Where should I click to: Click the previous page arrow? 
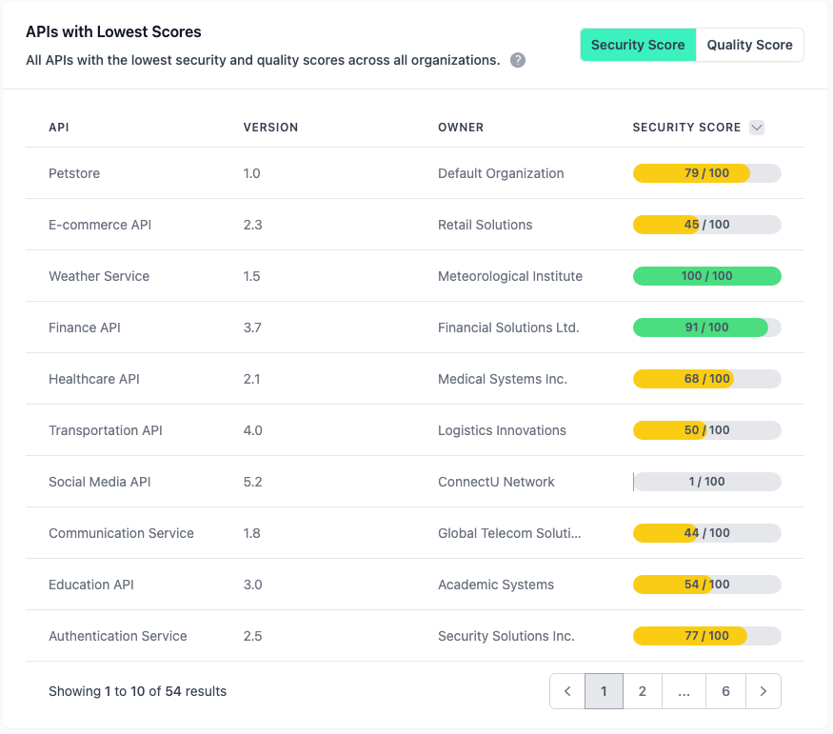567,690
